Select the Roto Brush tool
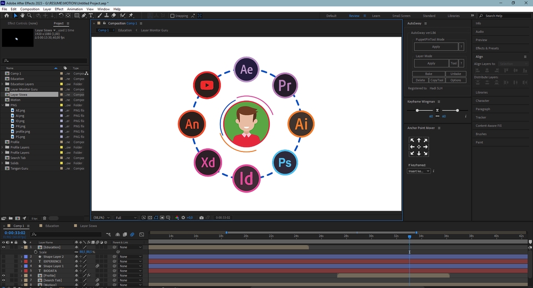533x288 pixels. coord(122,16)
